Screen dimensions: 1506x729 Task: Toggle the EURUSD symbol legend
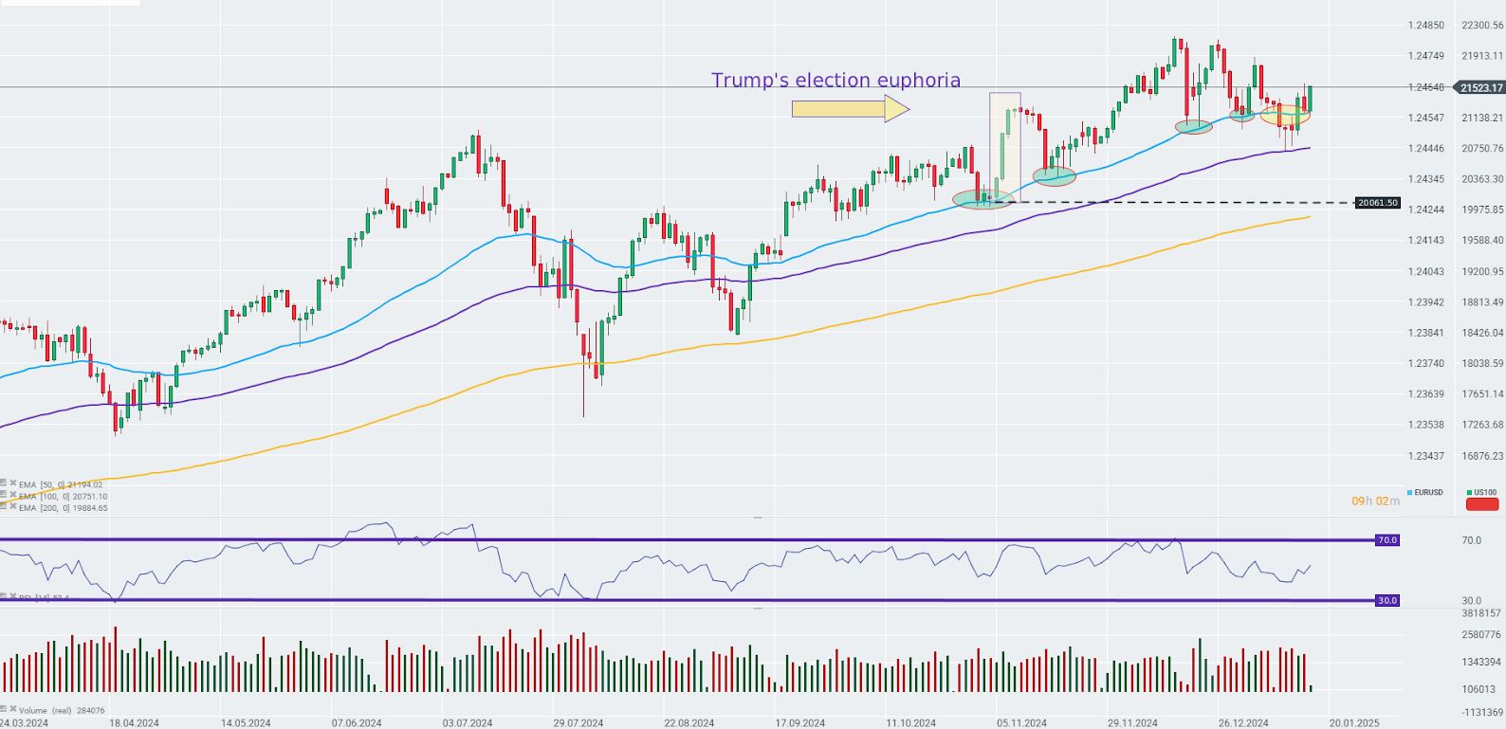[x=1425, y=492]
